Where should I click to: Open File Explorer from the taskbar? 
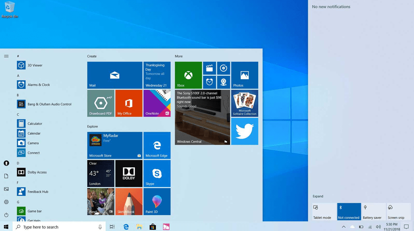(x=139, y=227)
